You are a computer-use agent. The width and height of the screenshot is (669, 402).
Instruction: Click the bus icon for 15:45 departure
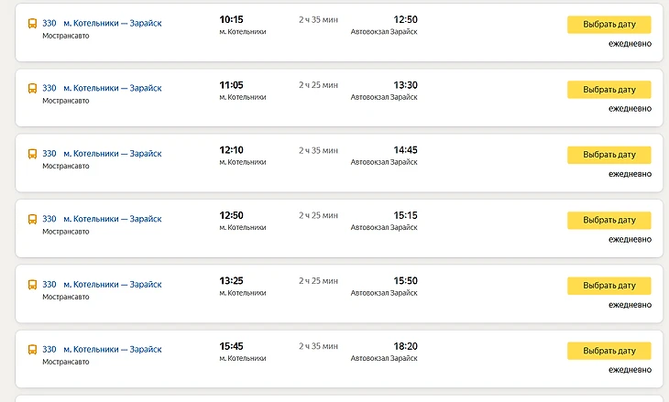pos(32,350)
